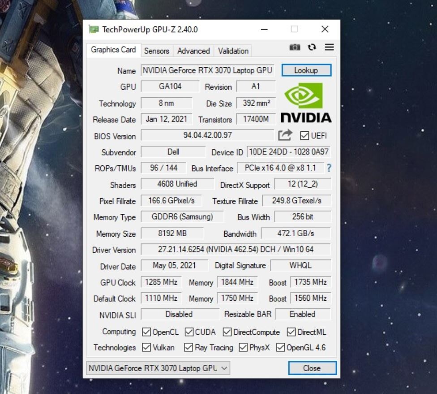Image resolution: width=437 pixels, height=394 pixels.
Task: Click the default Memory clock 1750 MHz
Action: [x=237, y=298]
